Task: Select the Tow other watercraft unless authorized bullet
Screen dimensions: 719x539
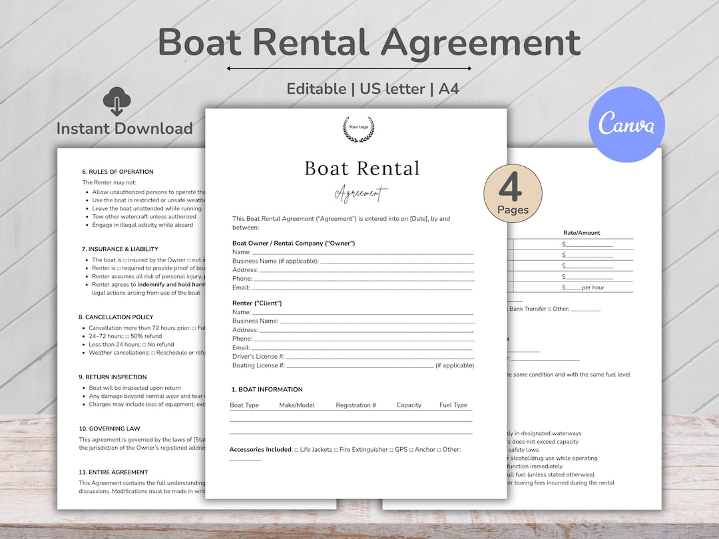Action: pyautogui.click(x=144, y=217)
